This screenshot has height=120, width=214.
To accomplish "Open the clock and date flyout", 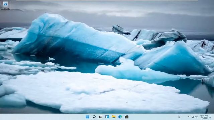I will [x=204, y=117].
